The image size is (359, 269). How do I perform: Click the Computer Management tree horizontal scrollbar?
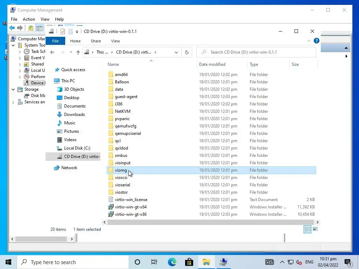point(41,239)
